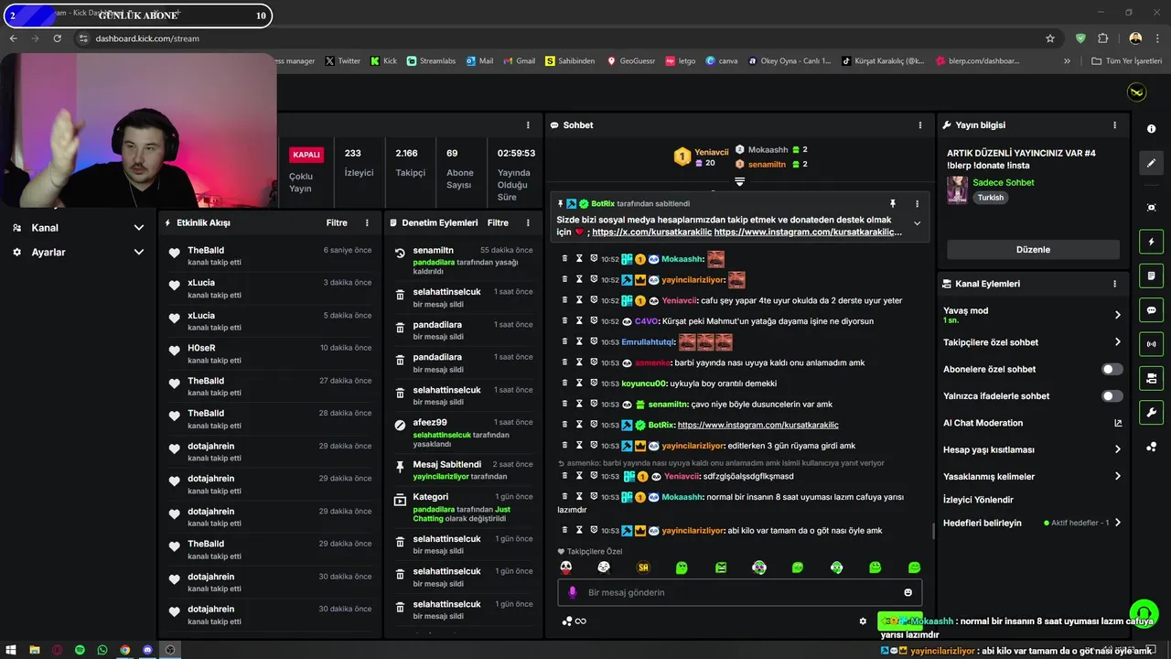Image resolution: width=1171 pixels, height=659 pixels.
Task: Open the x.com/kursatkarakilic pinned link
Action: point(651,232)
